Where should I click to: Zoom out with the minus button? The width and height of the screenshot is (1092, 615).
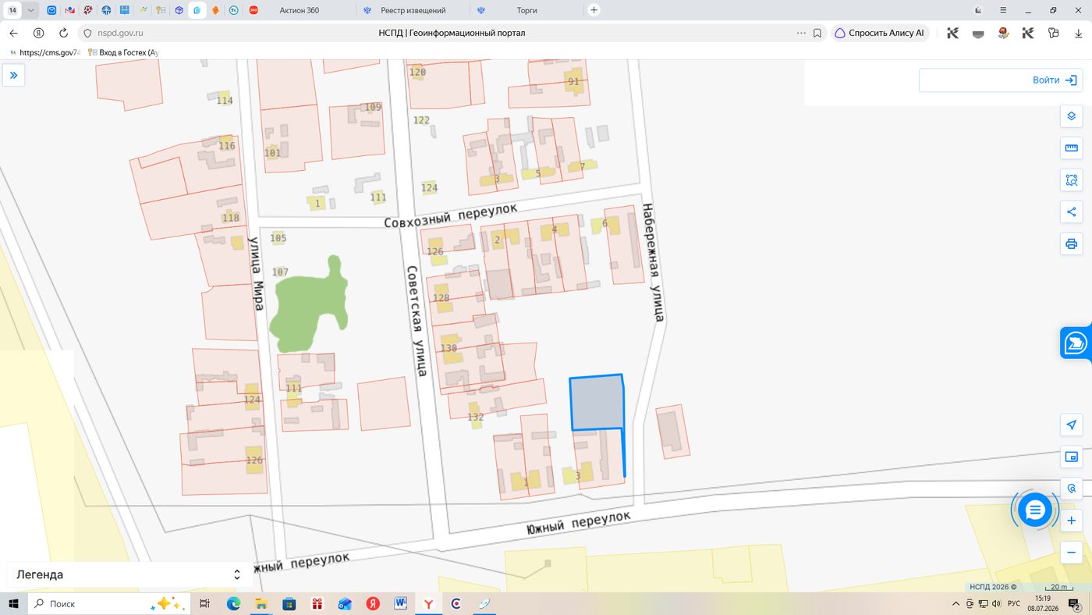pyautogui.click(x=1071, y=553)
